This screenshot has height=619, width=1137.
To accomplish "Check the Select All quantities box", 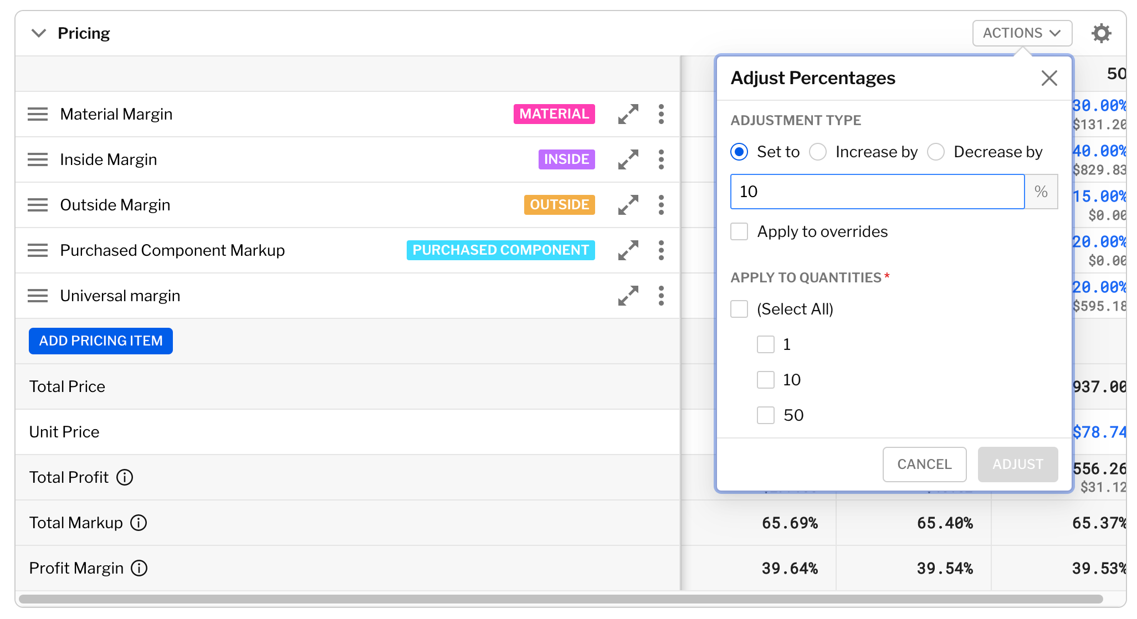I will (739, 309).
